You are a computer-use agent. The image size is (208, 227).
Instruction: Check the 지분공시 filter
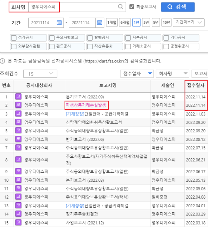tap(128, 38)
